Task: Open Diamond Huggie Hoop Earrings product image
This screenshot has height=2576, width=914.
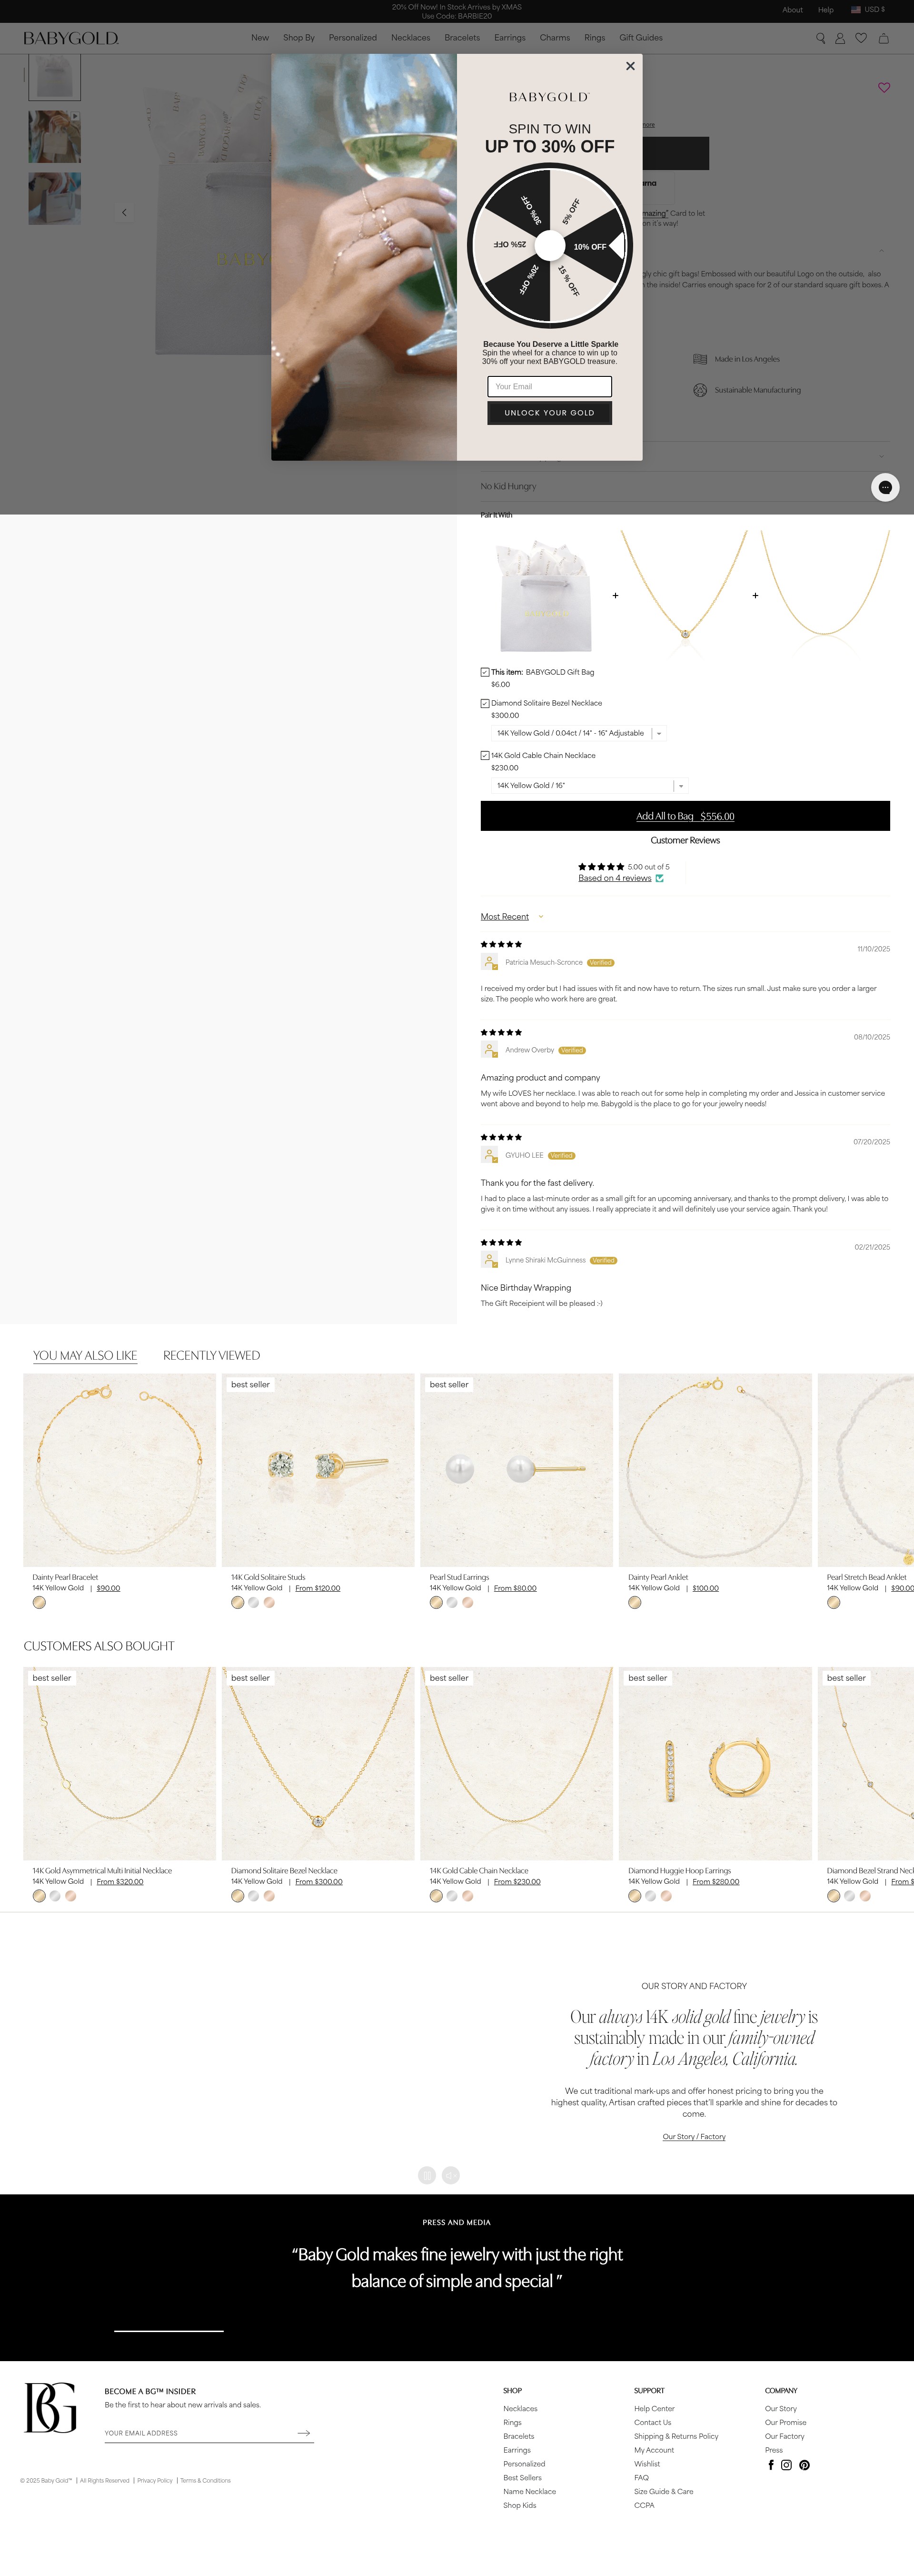Action: [x=715, y=1763]
